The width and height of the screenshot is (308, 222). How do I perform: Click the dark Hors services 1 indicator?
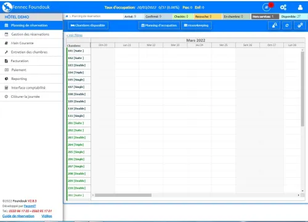tap(265, 17)
